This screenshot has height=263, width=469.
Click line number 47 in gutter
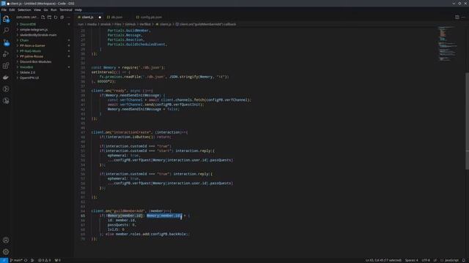tap(83, 132)
